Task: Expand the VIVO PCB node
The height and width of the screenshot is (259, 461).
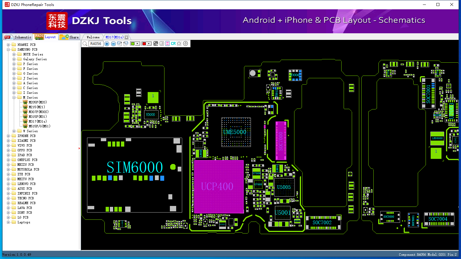Action: coord(8,145)
